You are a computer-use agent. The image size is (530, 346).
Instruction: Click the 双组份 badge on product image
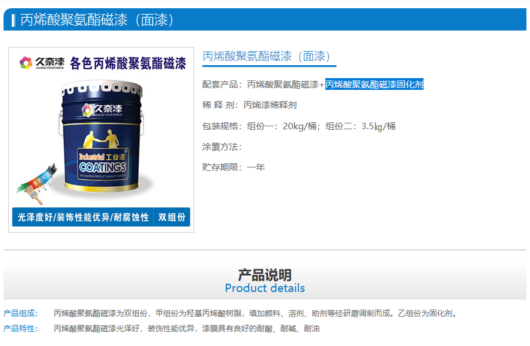click(x=172, y=217)
